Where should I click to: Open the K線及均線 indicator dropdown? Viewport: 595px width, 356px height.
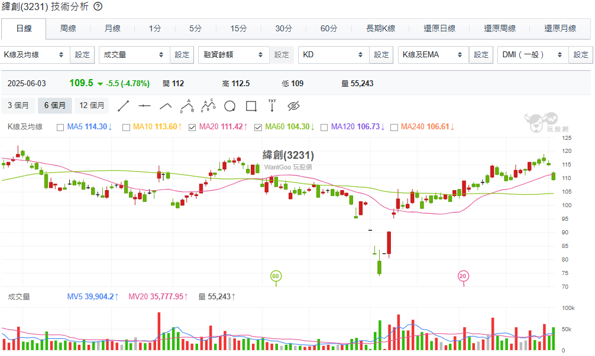coord(34,55)
